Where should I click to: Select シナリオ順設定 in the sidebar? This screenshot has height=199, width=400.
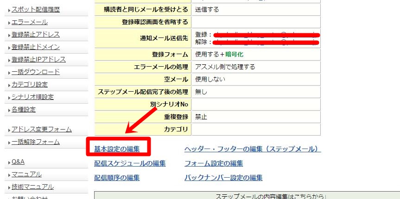[x=32, y=97]
